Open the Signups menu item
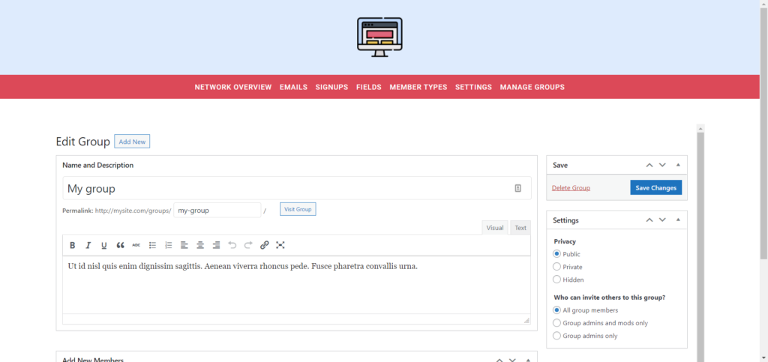The image size is (768, 362). coord(331,87)
